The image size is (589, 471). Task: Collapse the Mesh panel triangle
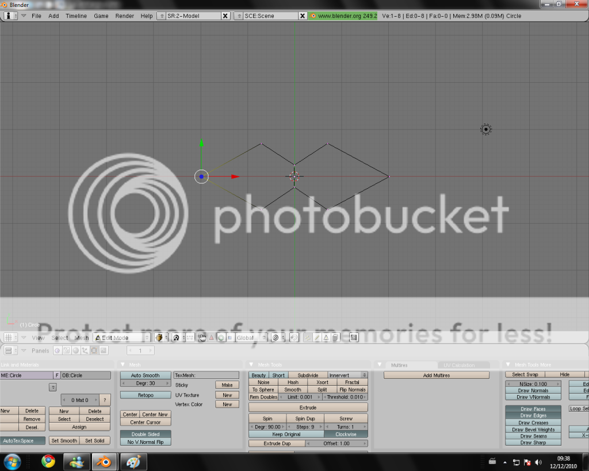click(123, 365)
